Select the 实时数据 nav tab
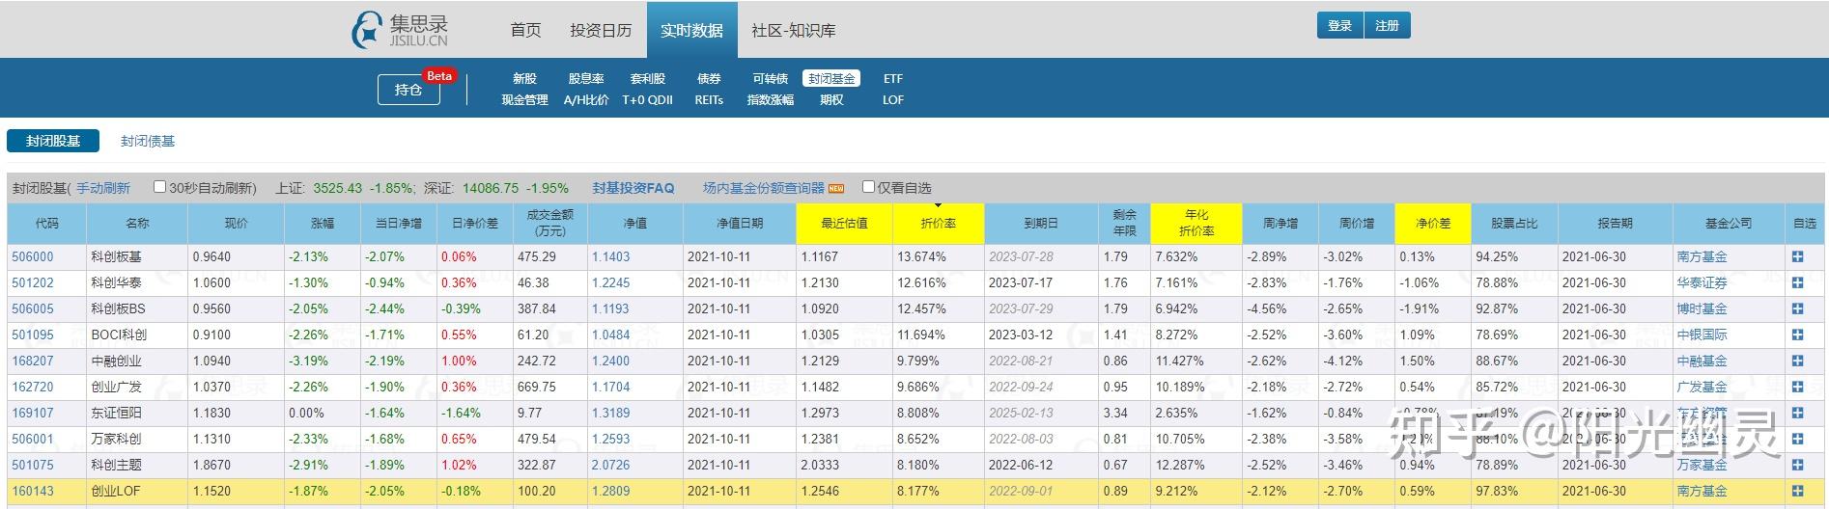Image resolution: width=1829 pixels, height=509 pixels. click(692, 31)
